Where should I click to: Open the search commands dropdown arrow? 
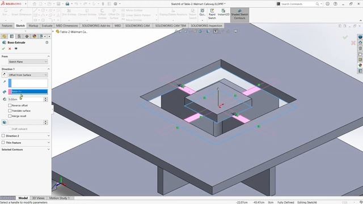coord(322,4)
